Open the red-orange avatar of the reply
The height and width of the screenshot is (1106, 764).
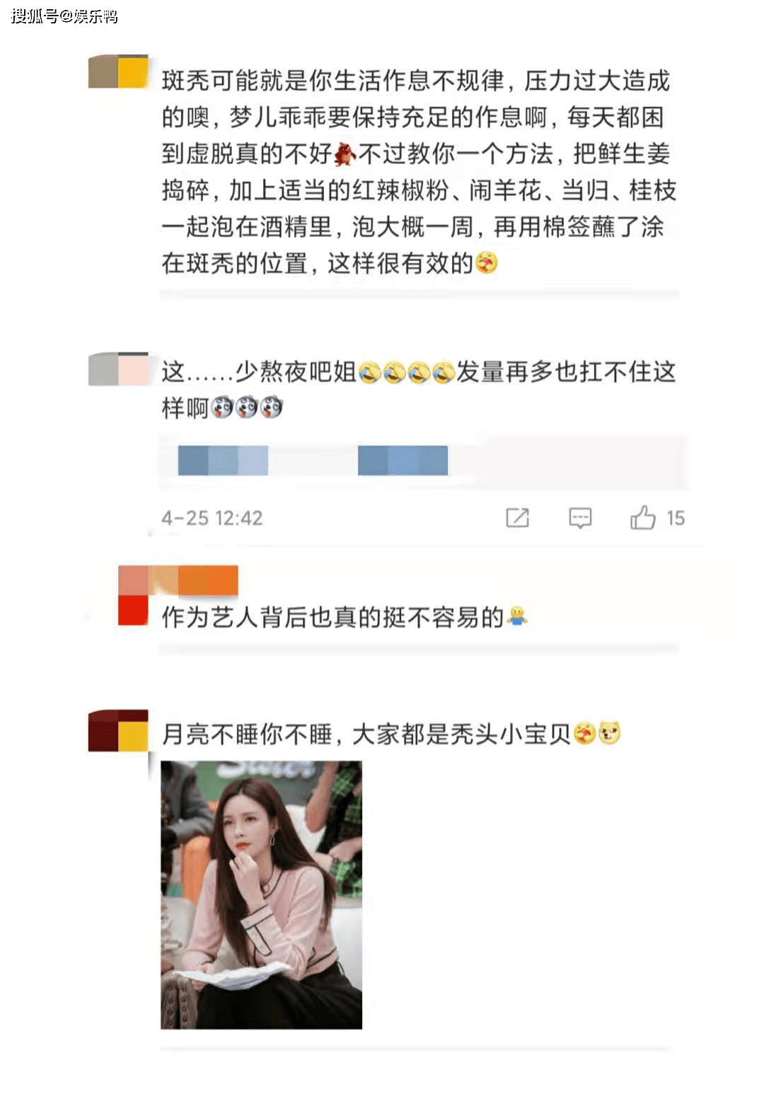click(x=133, y=611)
